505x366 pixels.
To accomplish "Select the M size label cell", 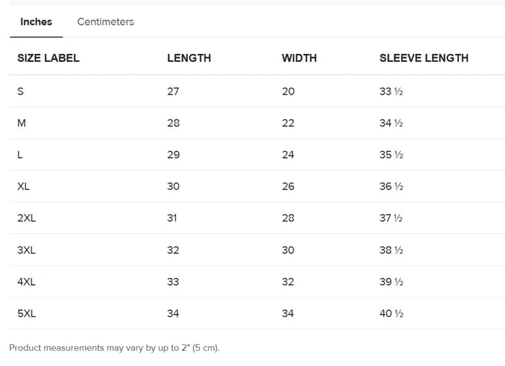I will pyautogui.click(x=22, y=123).
